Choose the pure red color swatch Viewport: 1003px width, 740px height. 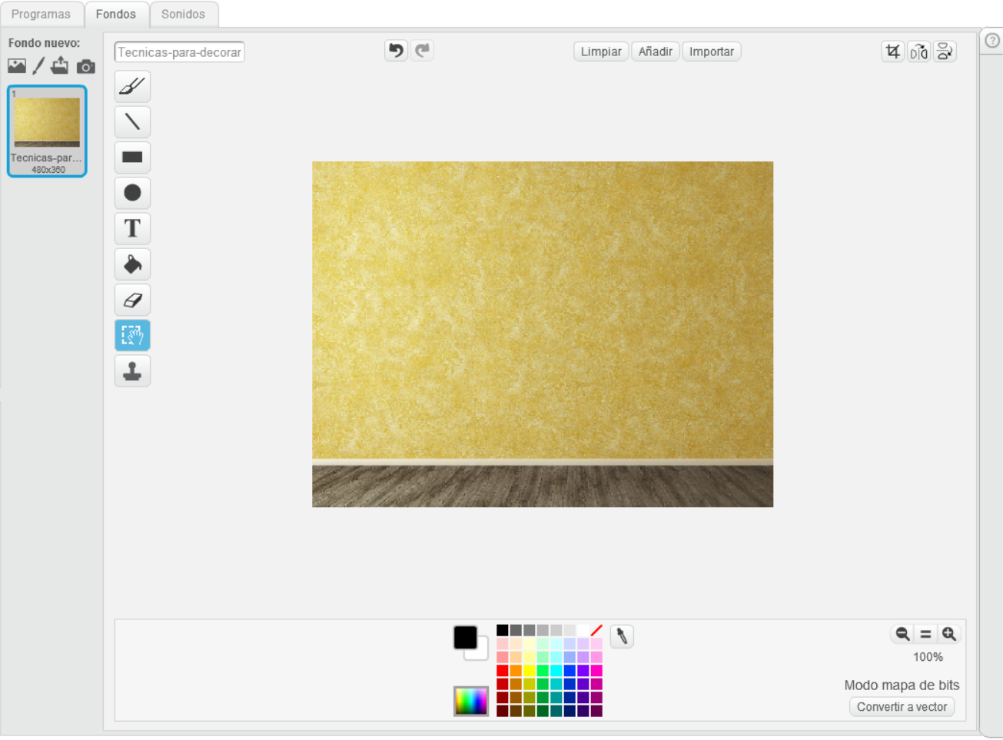pos(503,671)
